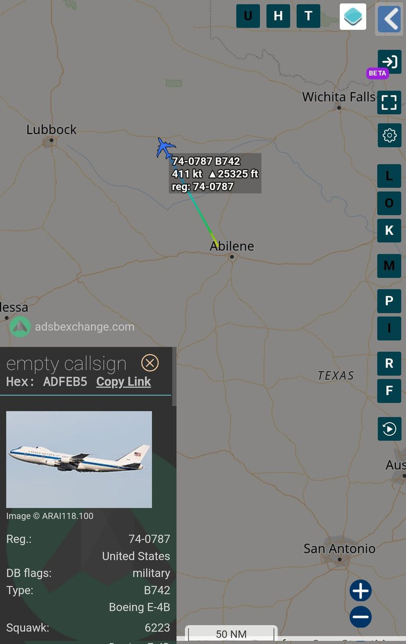
Task: Toggle the R map option
Action: (389, 363)
